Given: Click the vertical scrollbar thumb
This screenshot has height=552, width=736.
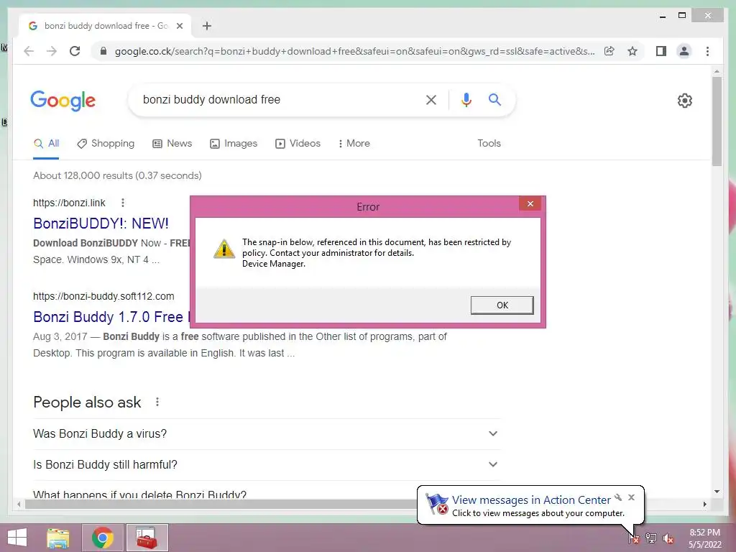Looking at the screenshot, I should pyautogui.click(x=717, y=121).
